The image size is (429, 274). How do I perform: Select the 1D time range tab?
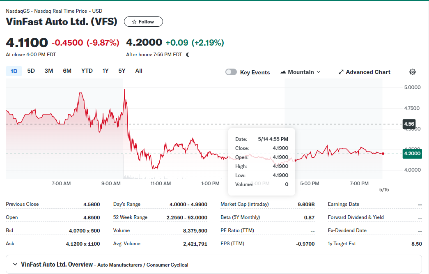14,71
